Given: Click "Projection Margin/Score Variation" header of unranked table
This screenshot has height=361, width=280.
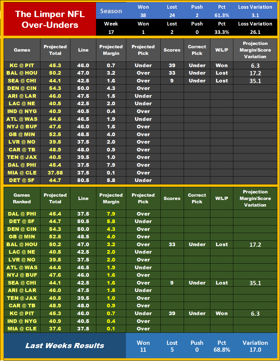Looking at the screenshot, I should click(x=255, y=50).
